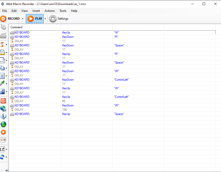Click the 'if' statement sidebar icon
Screen dimensions: 221x172
[x=3, y=149]
